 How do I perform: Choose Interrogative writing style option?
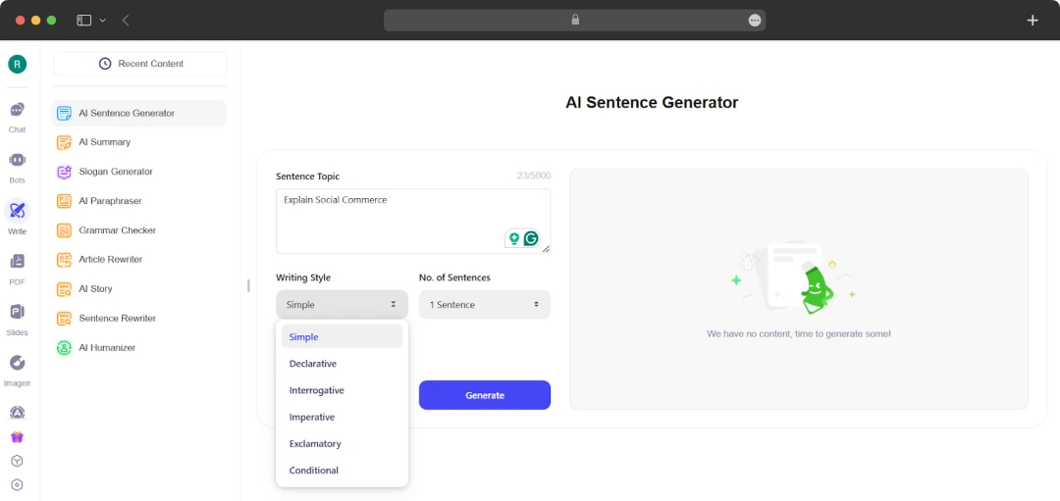tap(343, 390)
